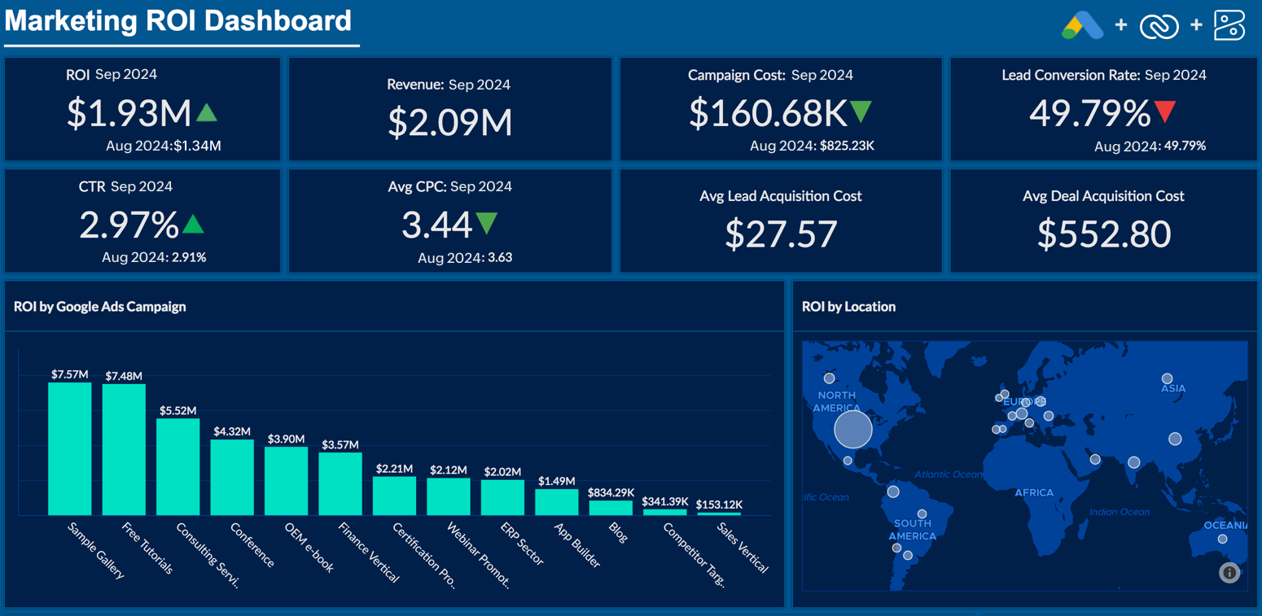Select the Conference bar labeled $4.32M
This screenshot has height=616, width=1262.
232,478
